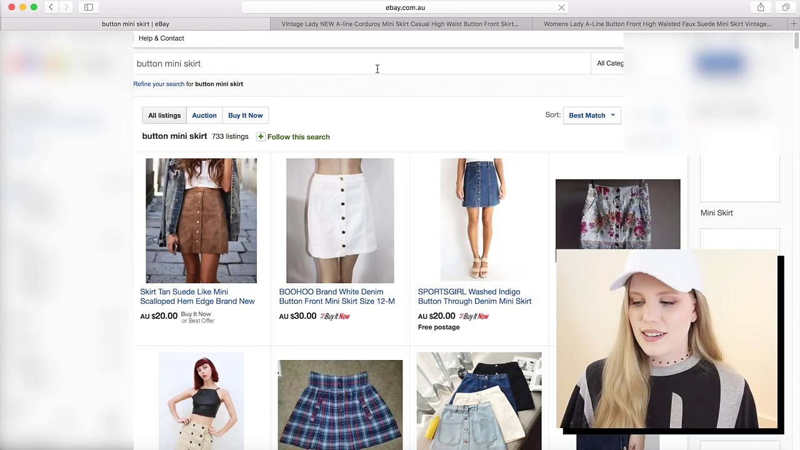Click 'Buy It Now or Best Offer' text
The height and width of the screenshot is (450, 800).
(x=197, y=317)
